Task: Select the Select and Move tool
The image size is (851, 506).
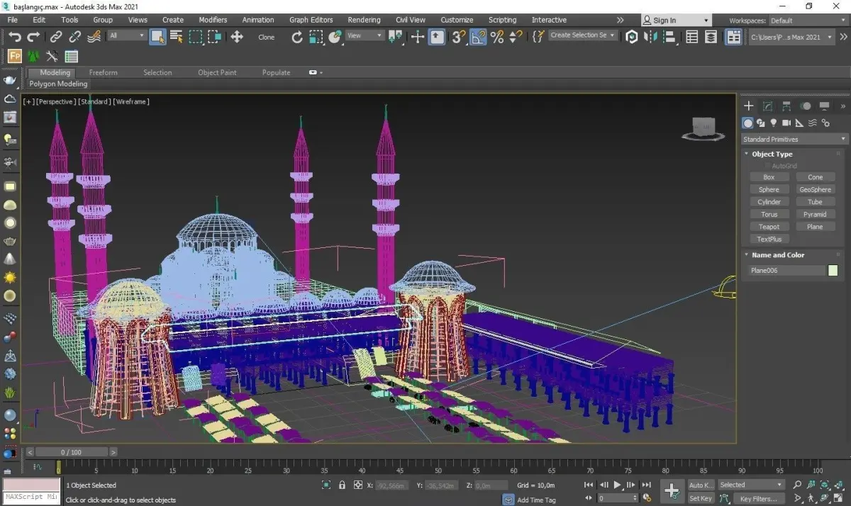Action: [237, 37]
